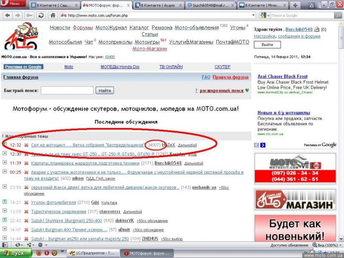344x258 pixels.
Task: Open the 'МАГАЗИН' shop banner
Action: 295,200
